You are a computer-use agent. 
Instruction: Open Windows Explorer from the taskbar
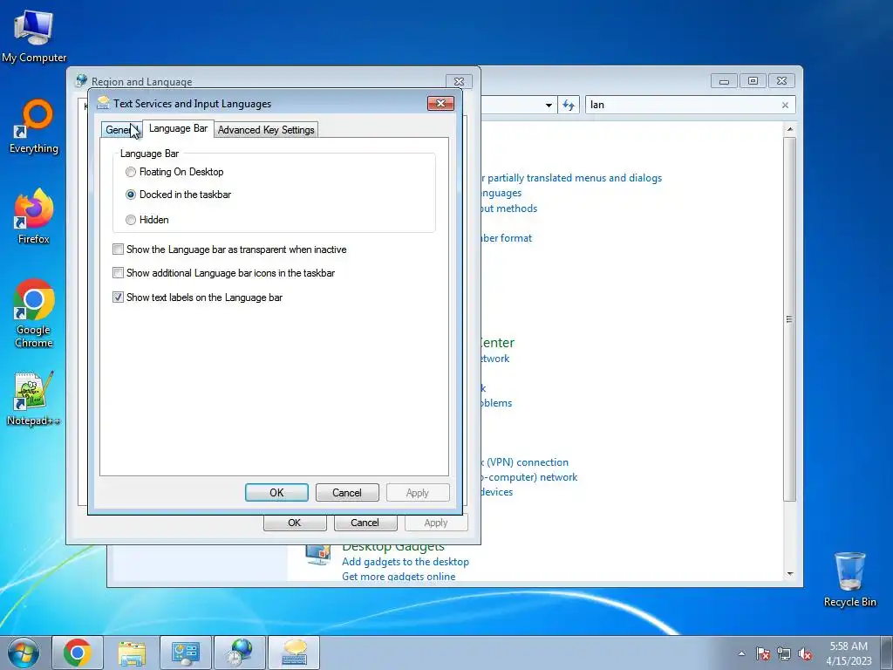(x=132, y=653)
